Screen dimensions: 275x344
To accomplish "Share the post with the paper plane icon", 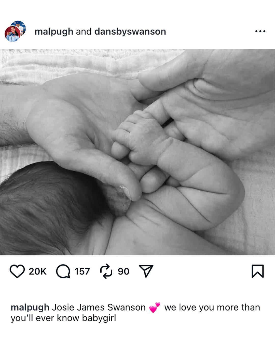I will click(146, 271).
